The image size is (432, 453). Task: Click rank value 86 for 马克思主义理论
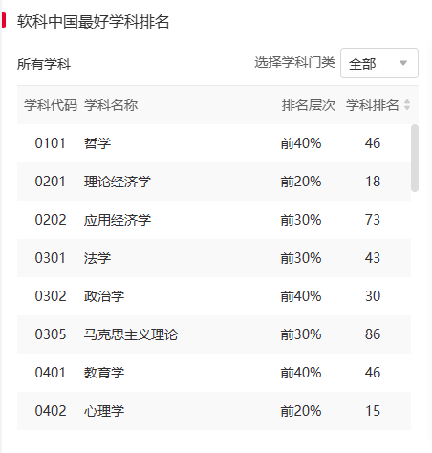[x=373, y=334]
